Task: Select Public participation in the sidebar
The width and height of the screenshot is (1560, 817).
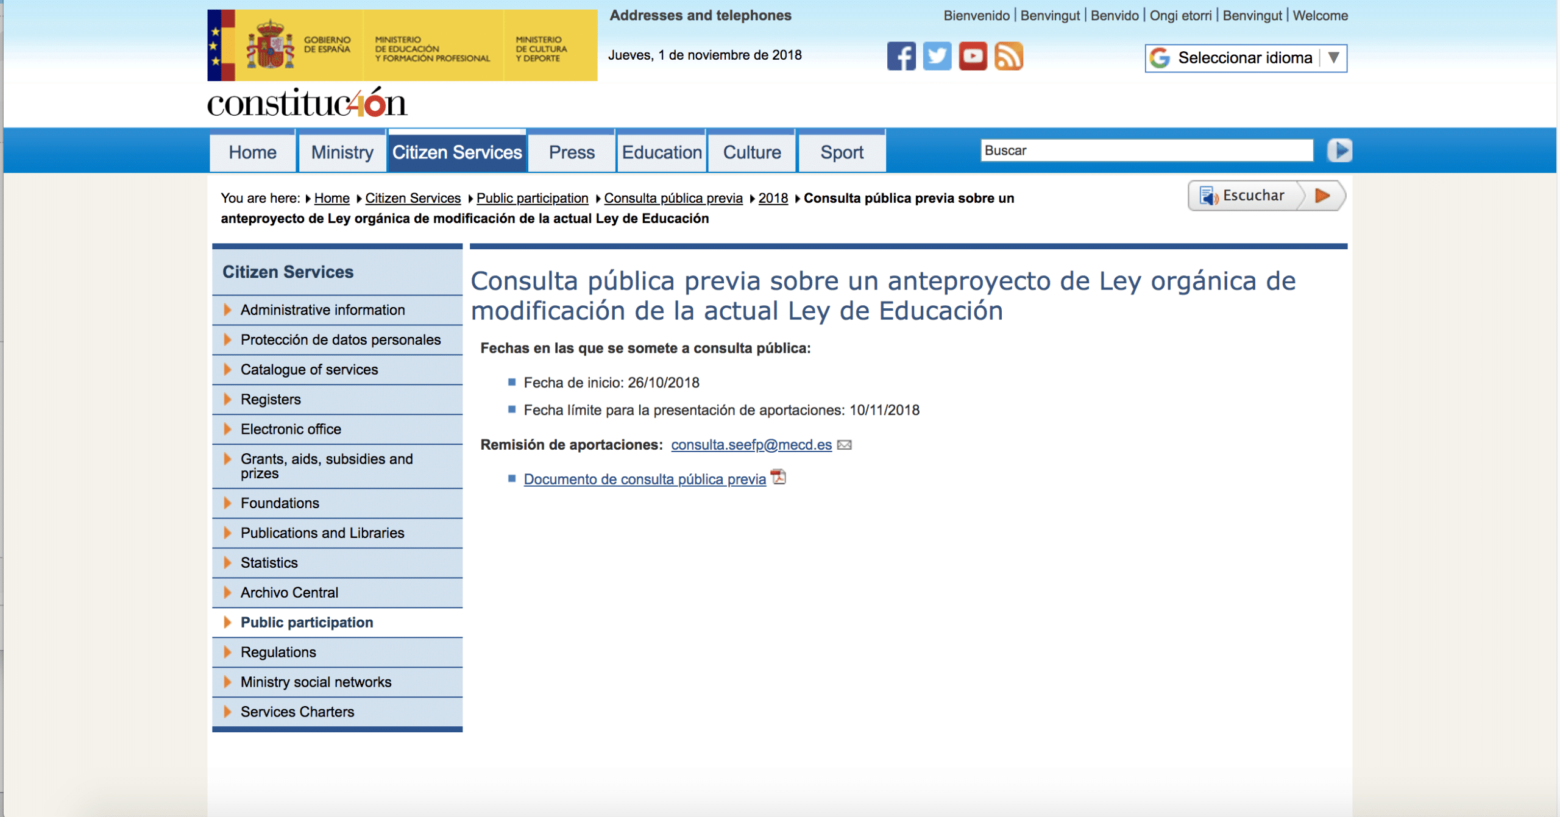Action: [x=337, y=623]
